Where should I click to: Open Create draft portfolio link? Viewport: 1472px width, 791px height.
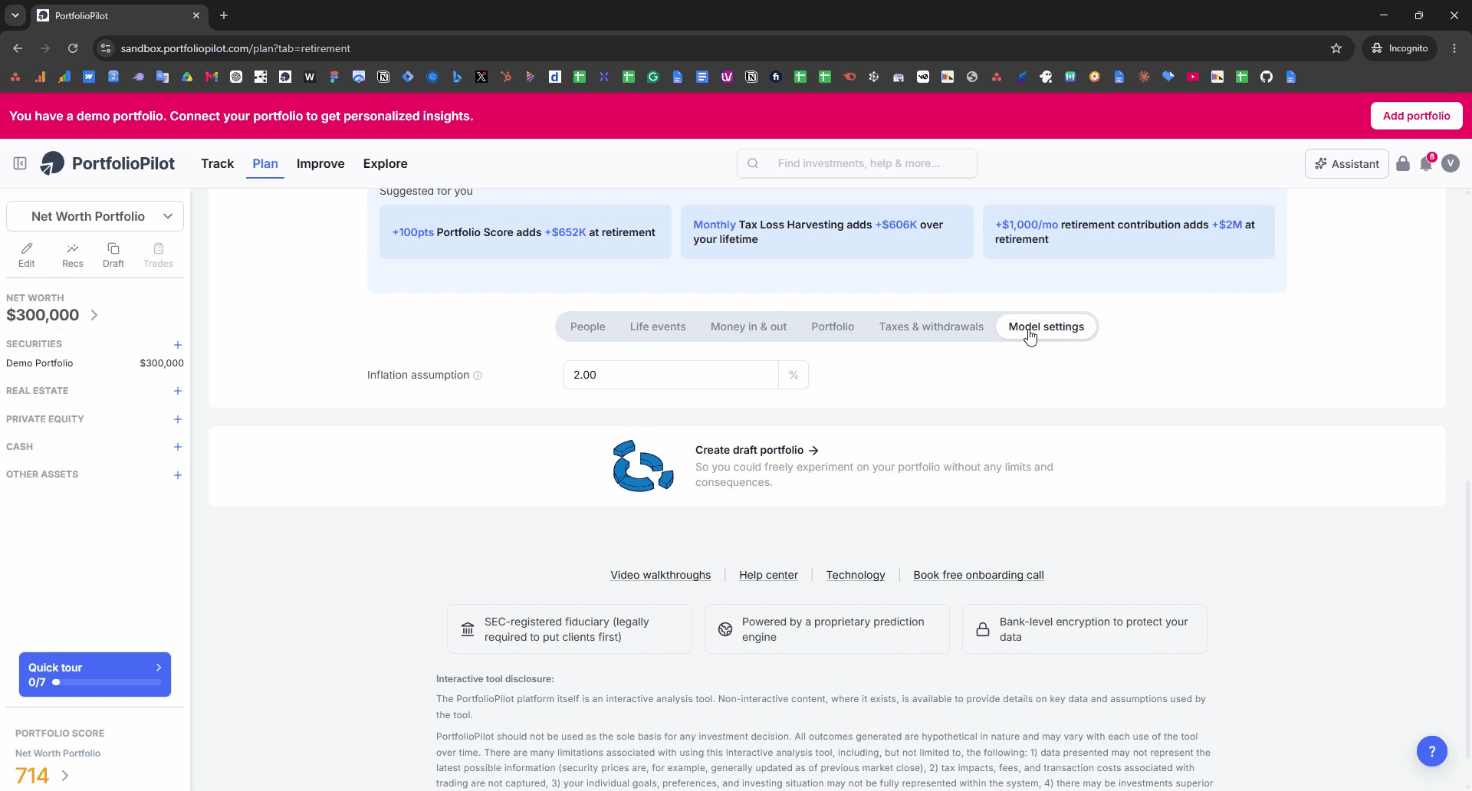coord(757,450)
